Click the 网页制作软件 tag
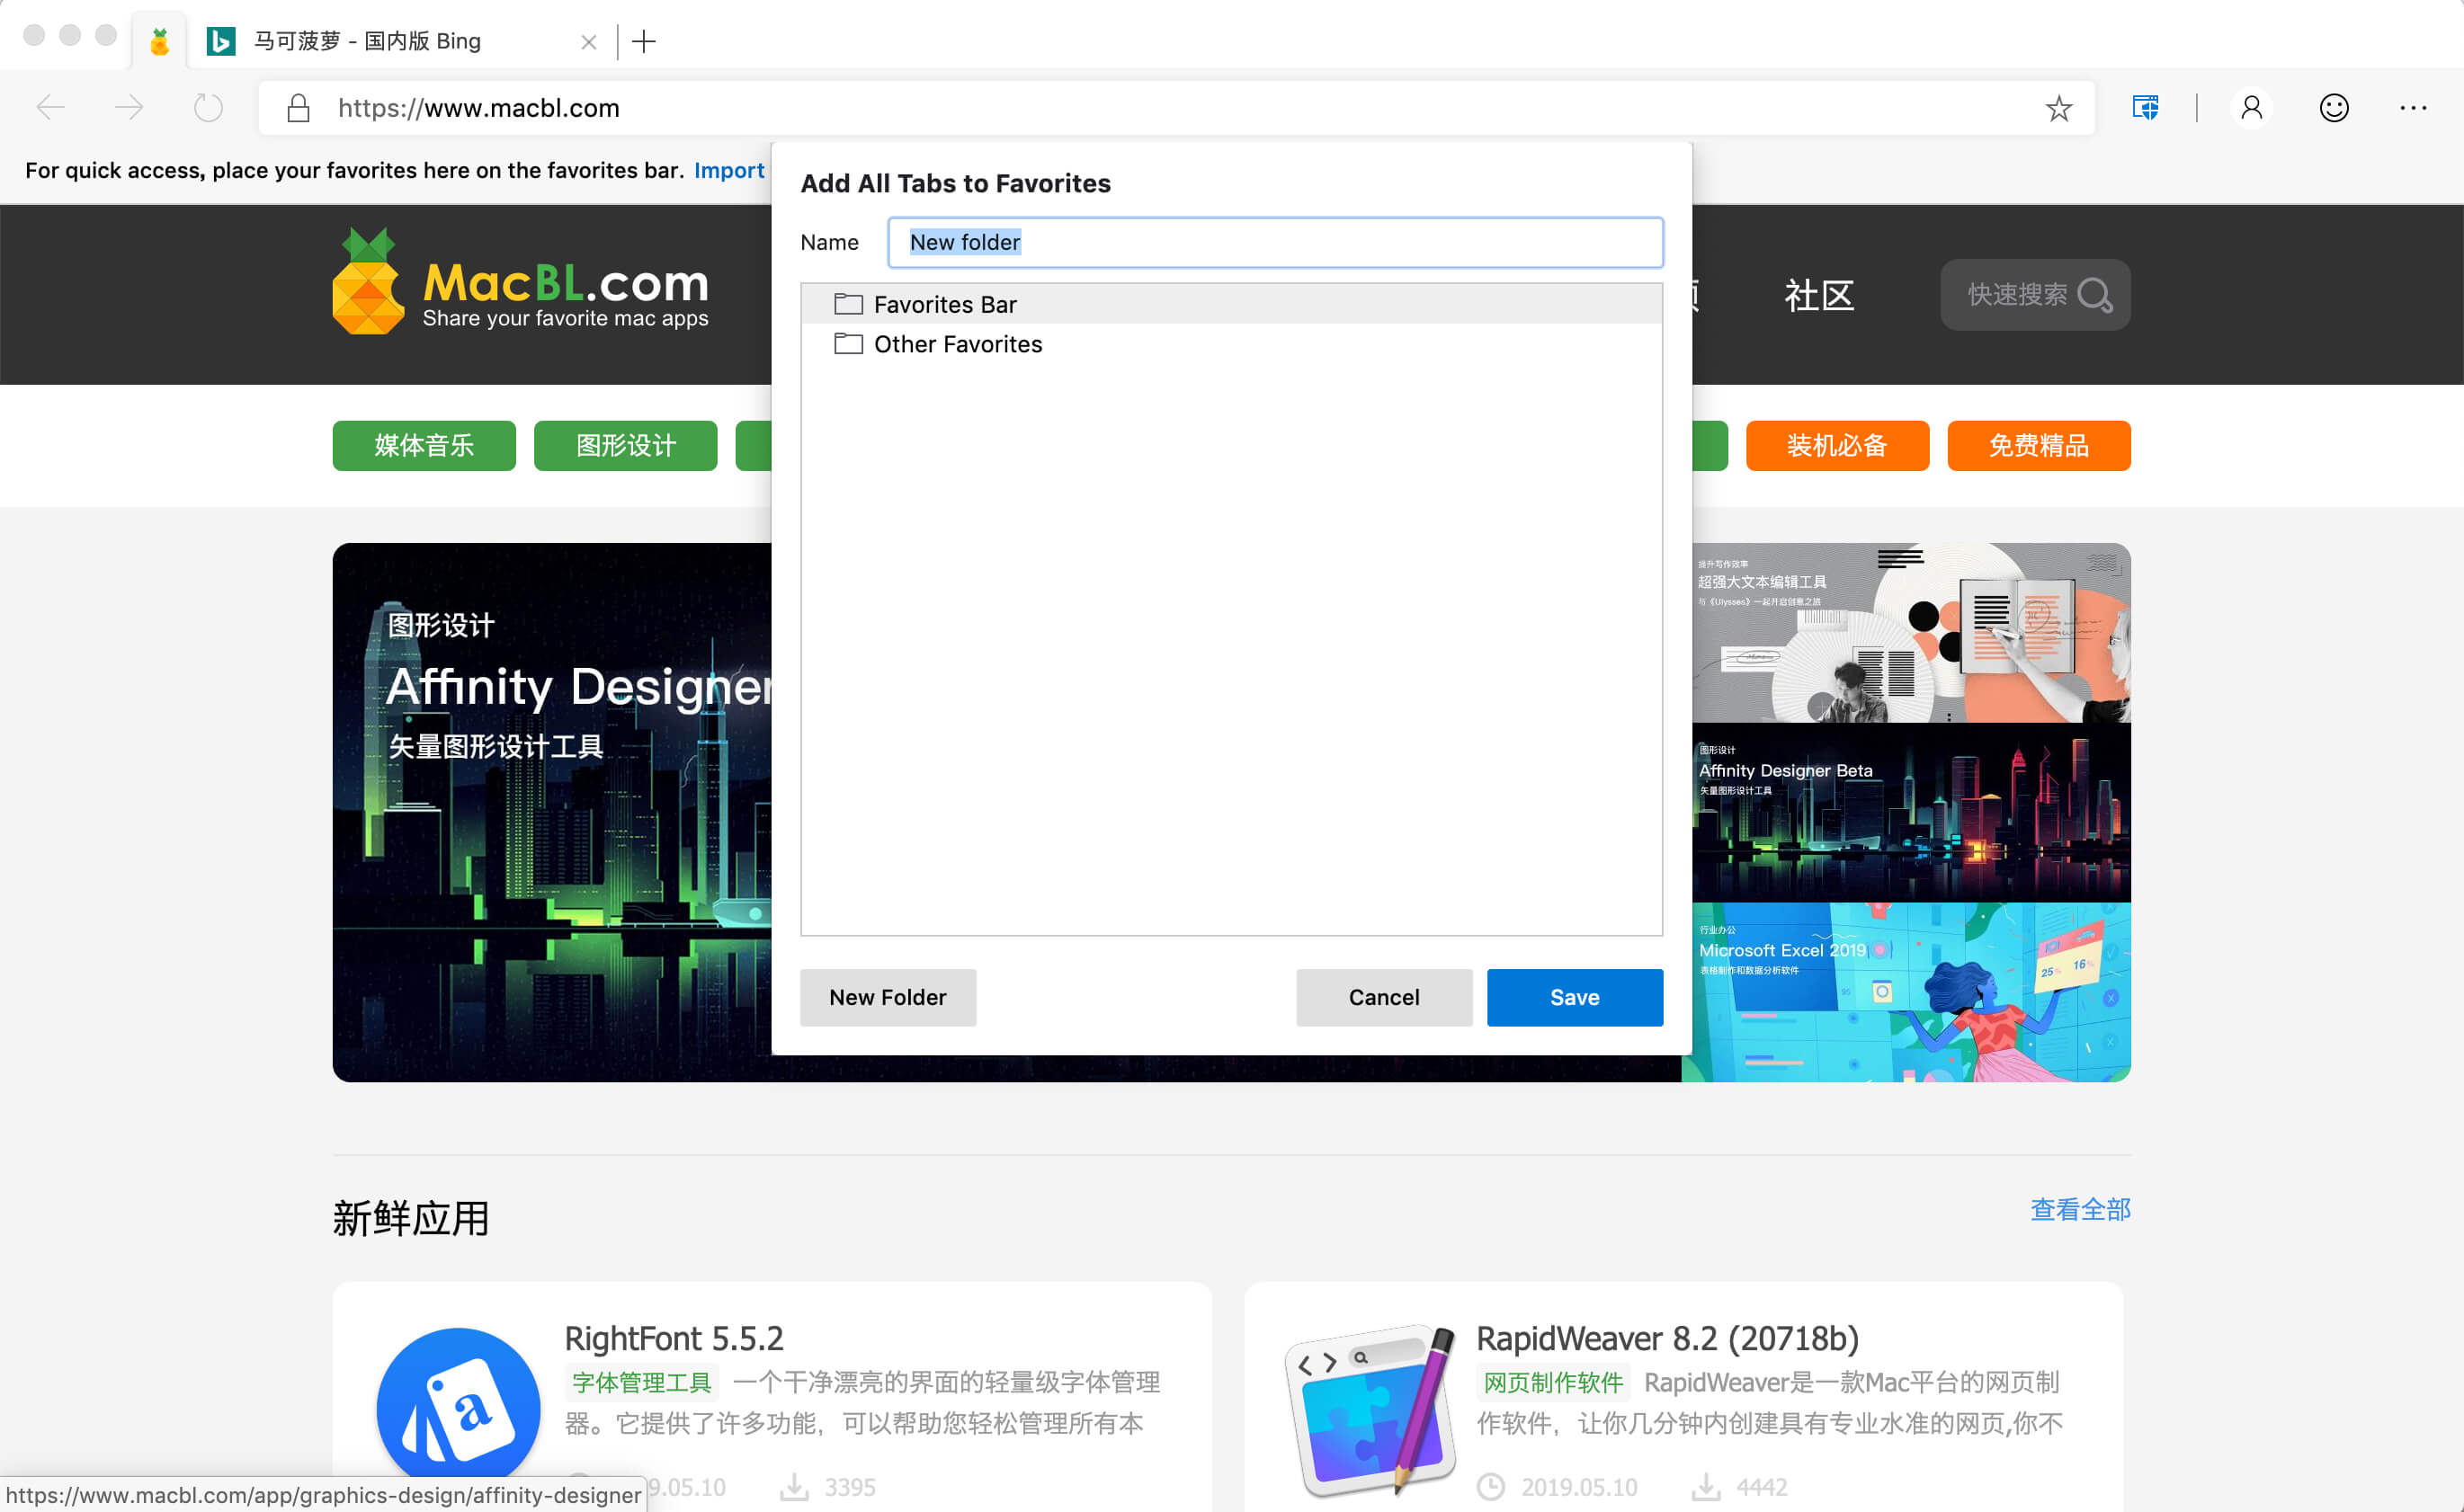This screenshot has height=1512, width=2464. (x=1553, y=1382)
